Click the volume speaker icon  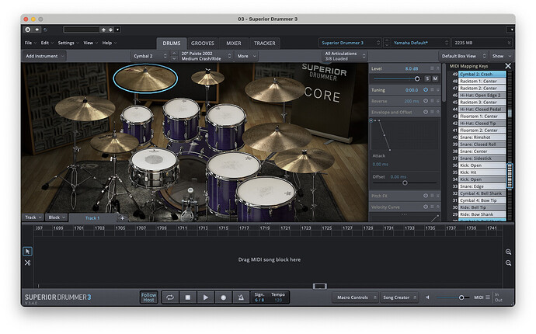pos(427,297)
